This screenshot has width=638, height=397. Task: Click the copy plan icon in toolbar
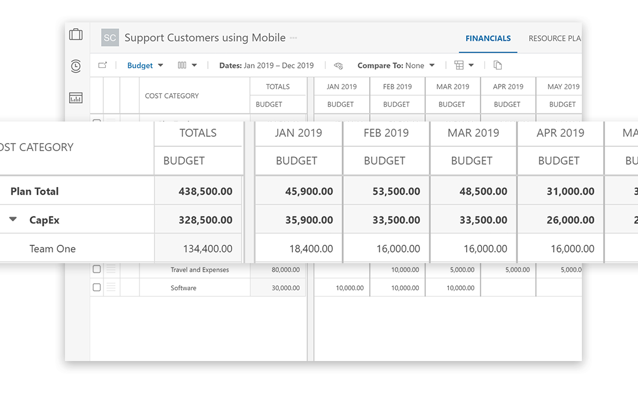pyautogui.click(x=497, y=65)
